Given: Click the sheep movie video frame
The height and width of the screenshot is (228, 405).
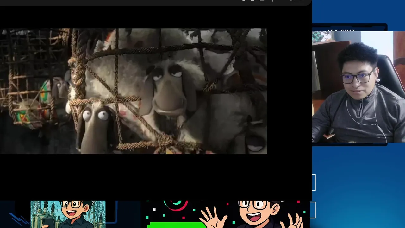Looking at the screenshot, I should [133, 91].
